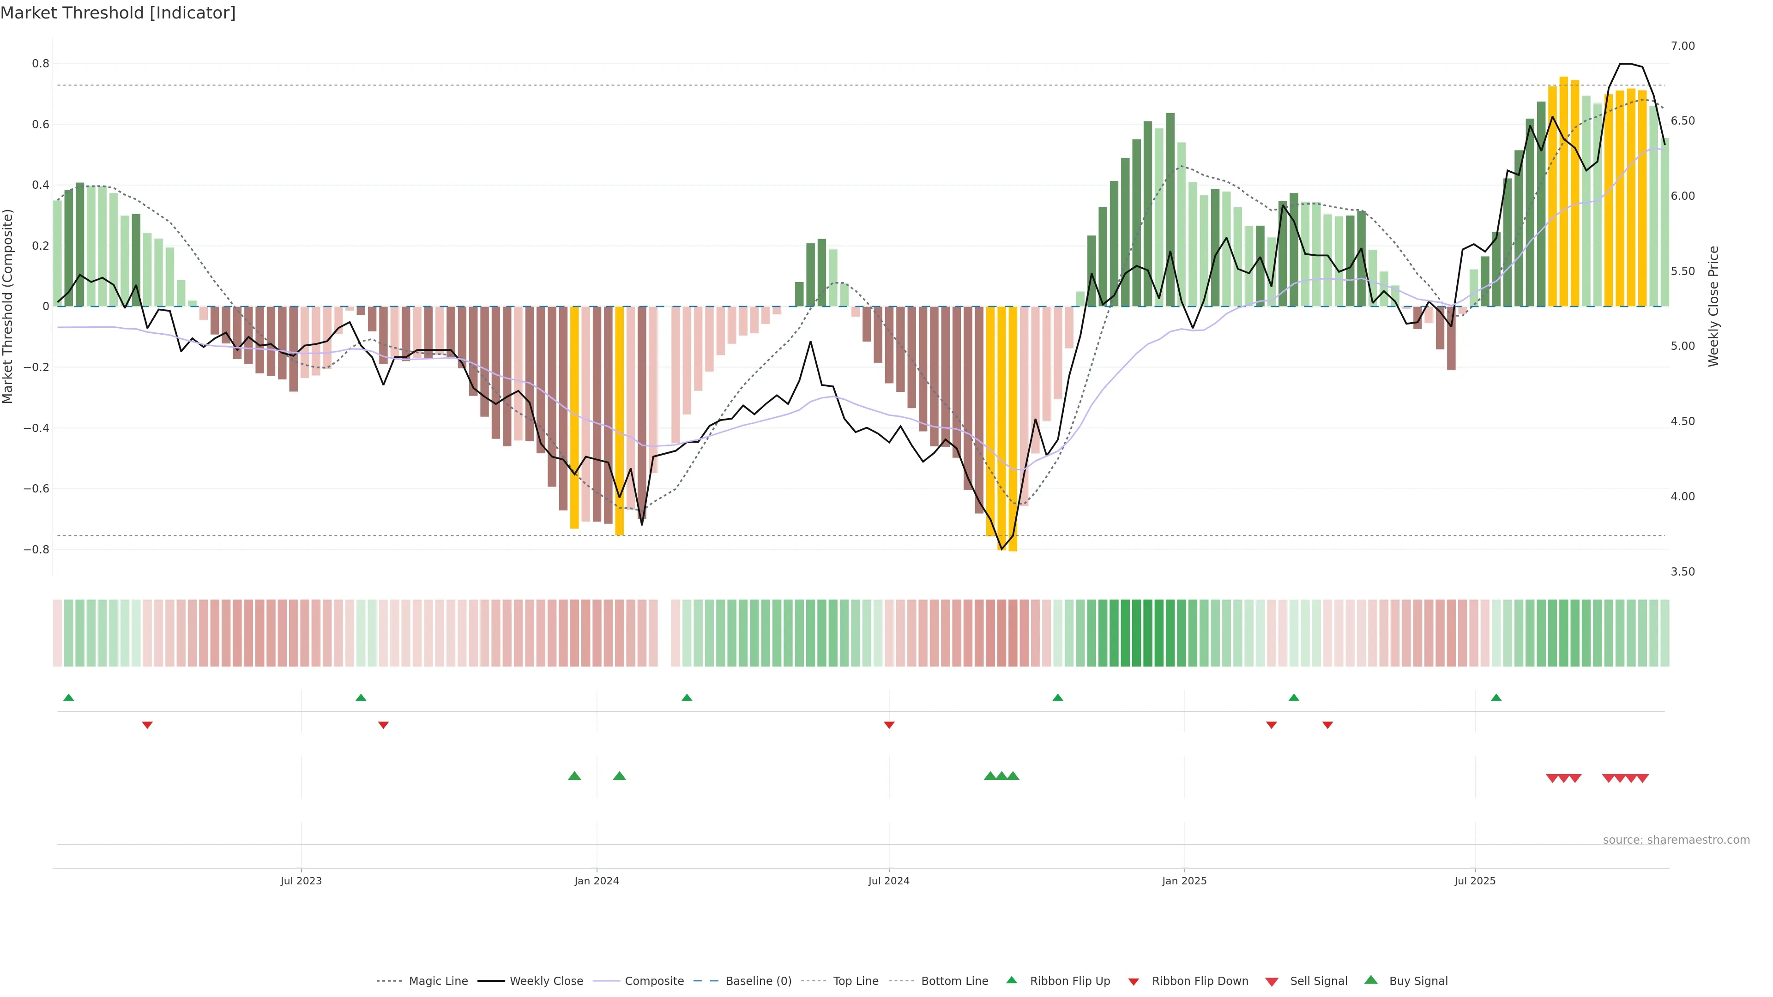Click the source sharemaestro.com text
The height and width of the screenshot is (997, 1773).
tap(1676, 840)
